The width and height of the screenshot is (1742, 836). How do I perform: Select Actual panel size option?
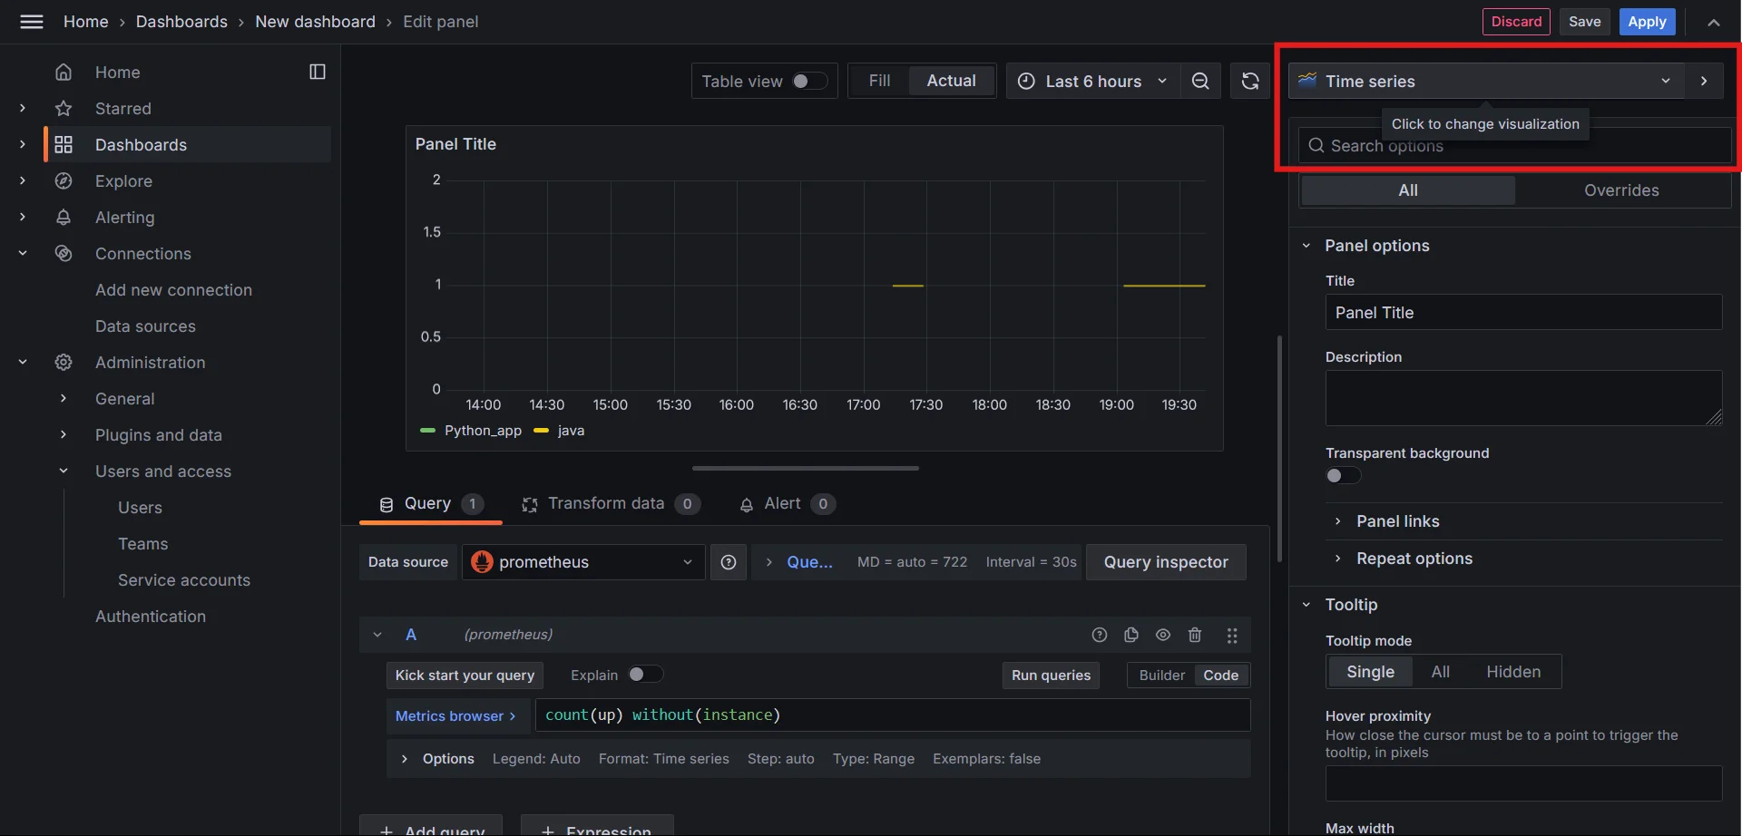click(x=951, y=81)
